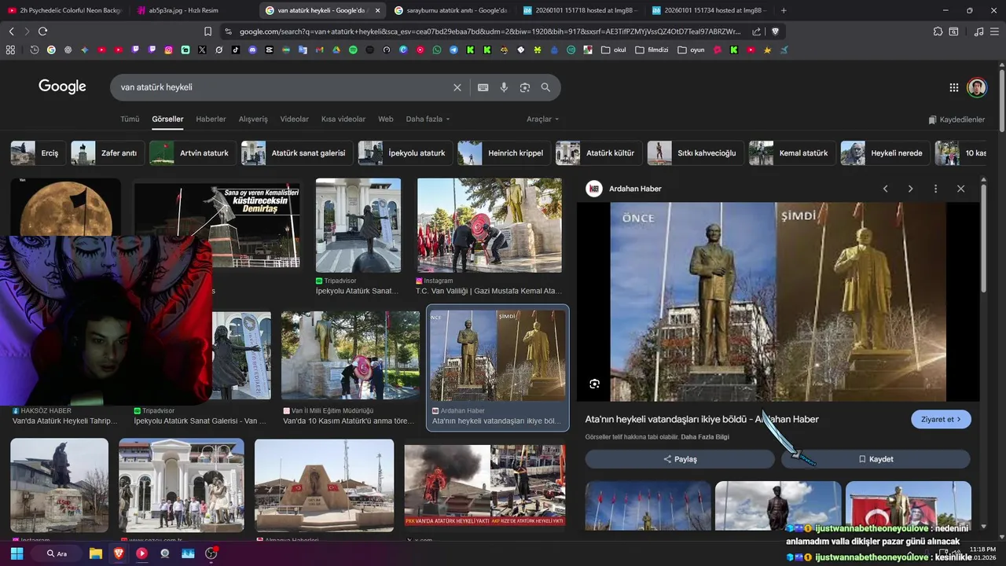Filter by the 'Artvin ataturk' suggestion chip

tap(193, 153)
